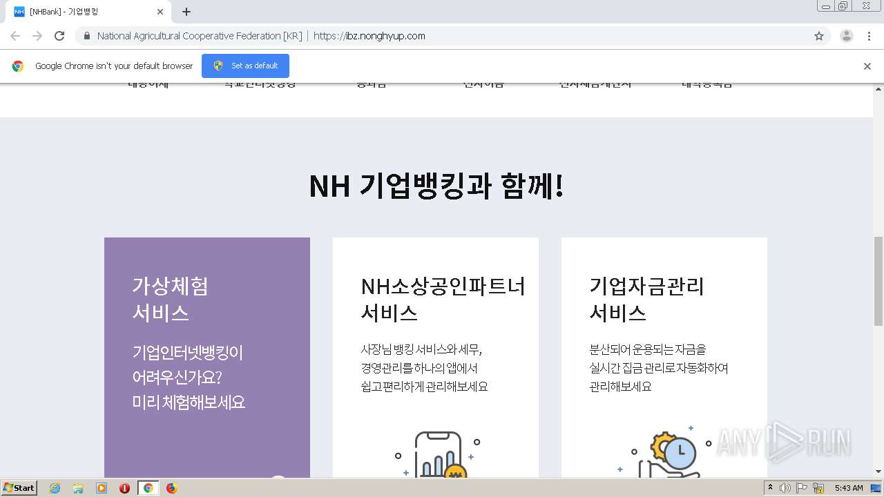Open the media player taskbar icon

pyautogui.click(x=102, y=488)
